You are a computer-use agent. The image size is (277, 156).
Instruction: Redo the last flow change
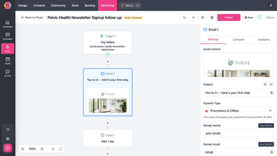coord(193,18)
